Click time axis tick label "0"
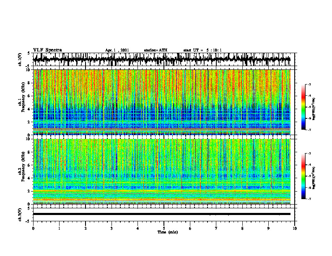Screen dimensions: 332x256 [33, 228]
